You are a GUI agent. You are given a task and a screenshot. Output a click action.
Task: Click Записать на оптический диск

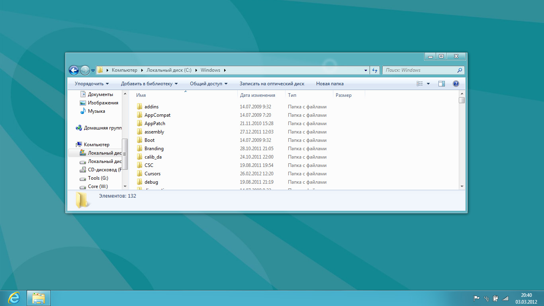click(272, 84)
